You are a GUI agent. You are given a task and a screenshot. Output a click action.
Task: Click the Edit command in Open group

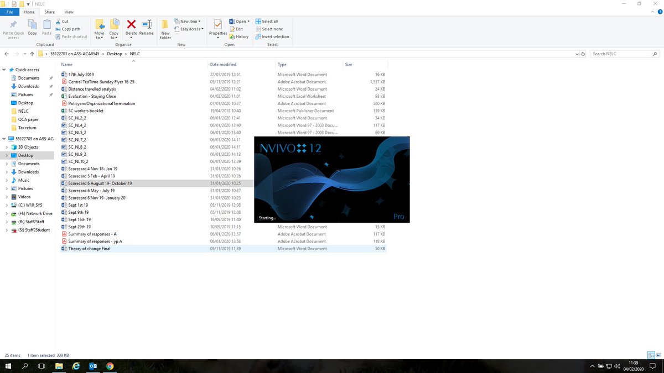[x=236, y=29]
